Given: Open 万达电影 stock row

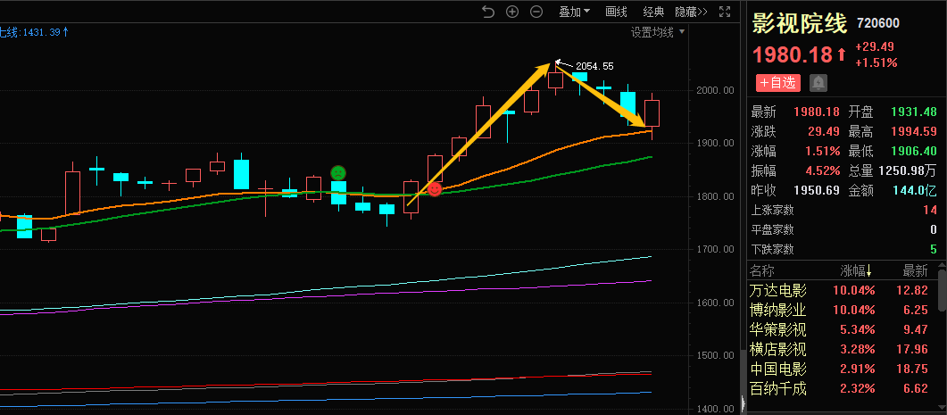Looking at the screenshot, I should point(778,290).
